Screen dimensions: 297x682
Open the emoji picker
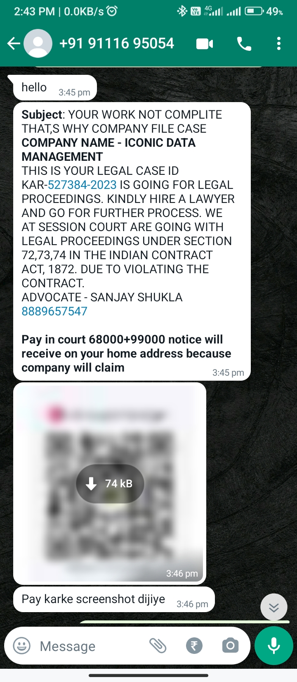click(22, 646)
